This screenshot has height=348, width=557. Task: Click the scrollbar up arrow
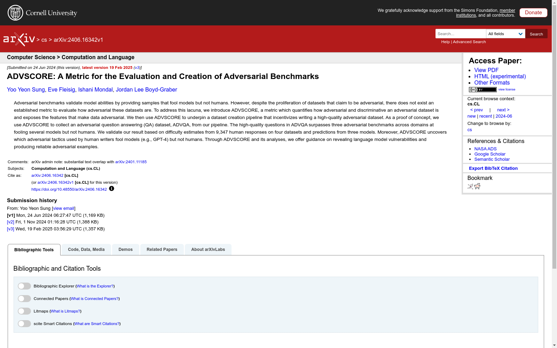[x=554, y=2]
